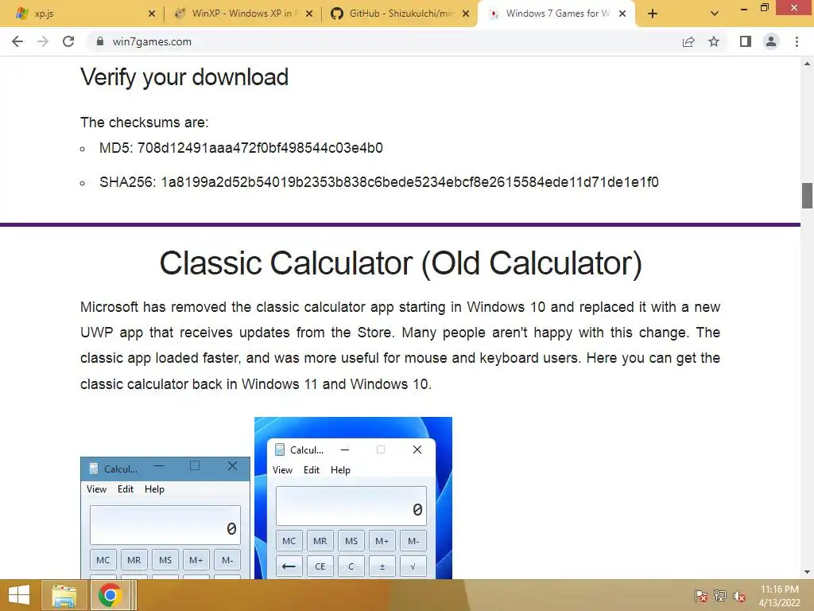Open the Windows Start button
Viewport: 814px width, 611px height.
[19, 595]
